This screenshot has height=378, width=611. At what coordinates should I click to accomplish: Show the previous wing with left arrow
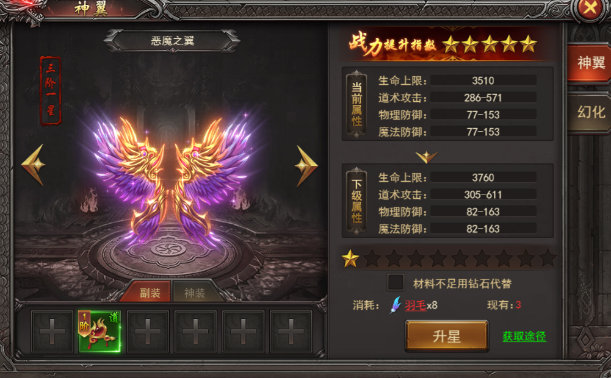pyautogui.click(x=34, y=165)
